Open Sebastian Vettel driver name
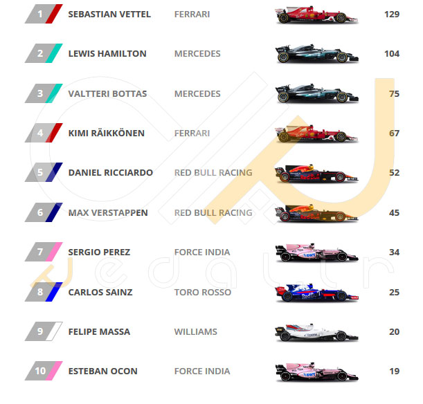Screen dimensions: 423x404 point(109,15)
